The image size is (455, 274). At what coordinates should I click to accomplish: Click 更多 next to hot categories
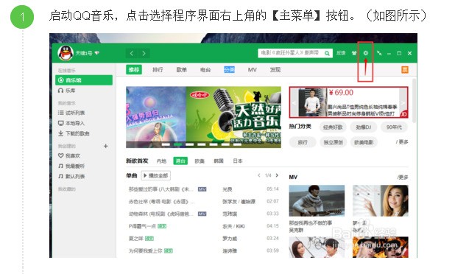click(x=402, y=142)
